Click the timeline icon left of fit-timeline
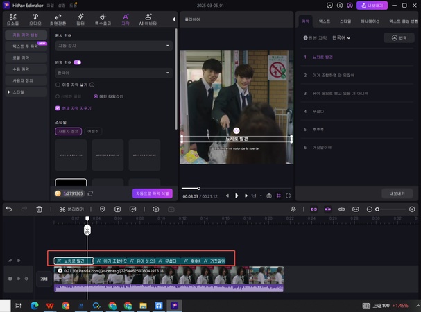Image resolution: width=421 pixels, height=312 pixels. (x=341, y=209)
